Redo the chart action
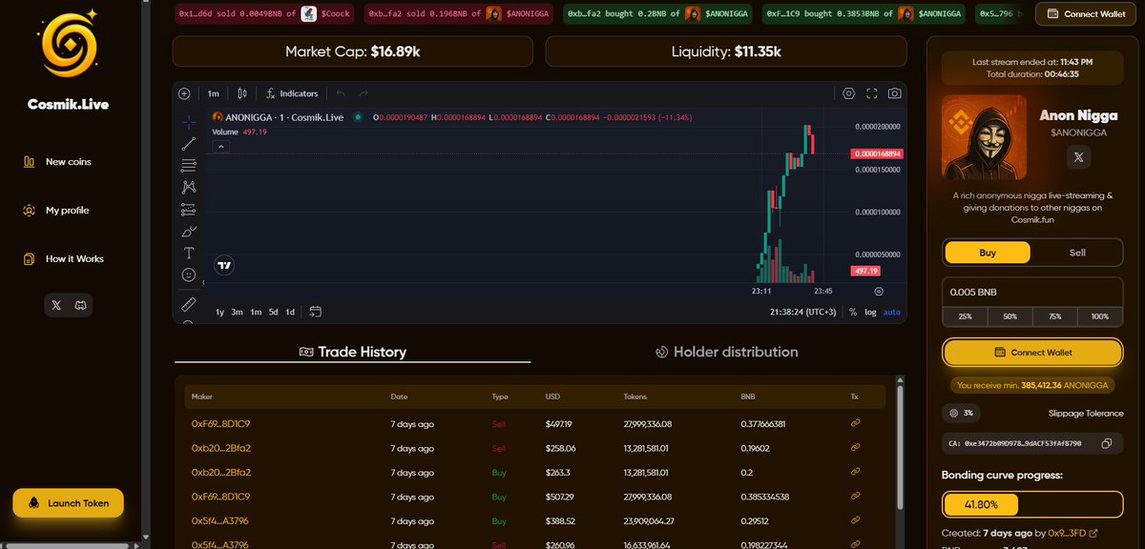 click(364, 93)
